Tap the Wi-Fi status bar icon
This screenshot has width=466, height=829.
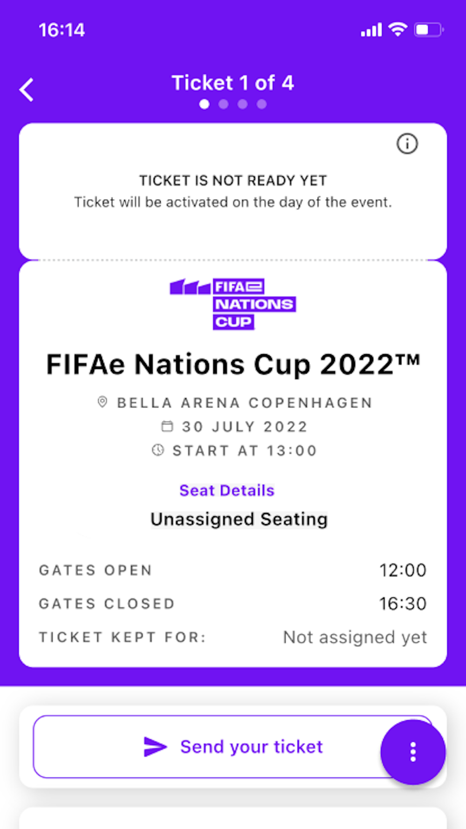[397, 29]
